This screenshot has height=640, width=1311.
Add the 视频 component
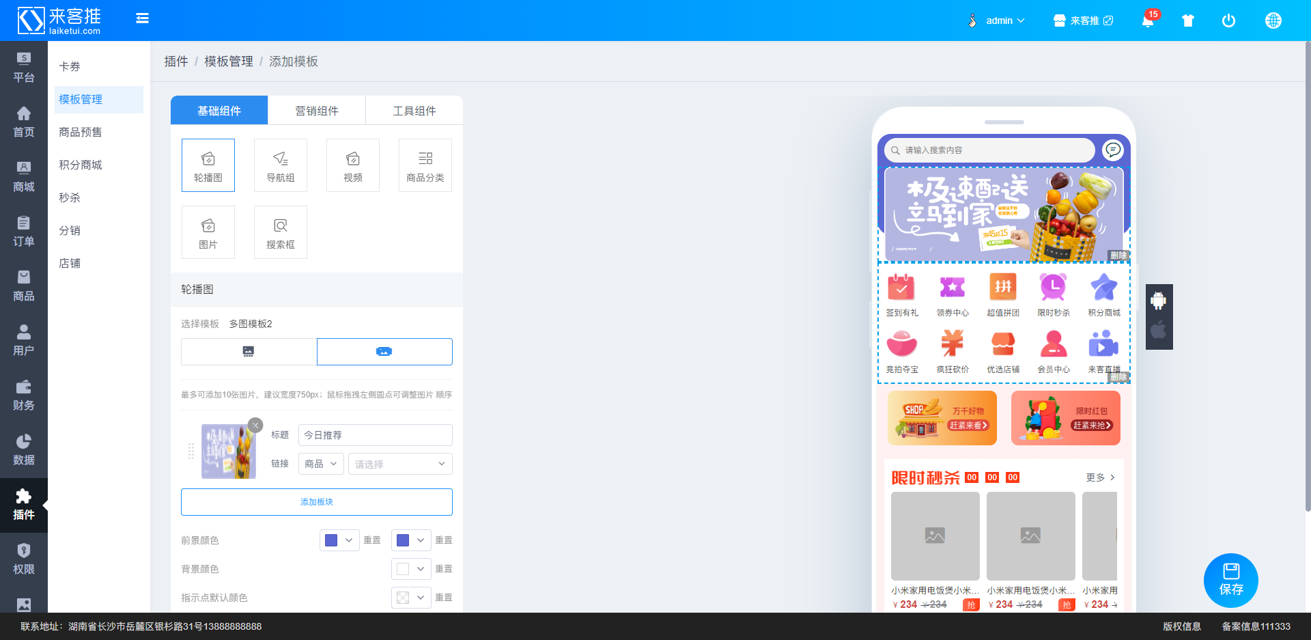click(x=353, y=165)
